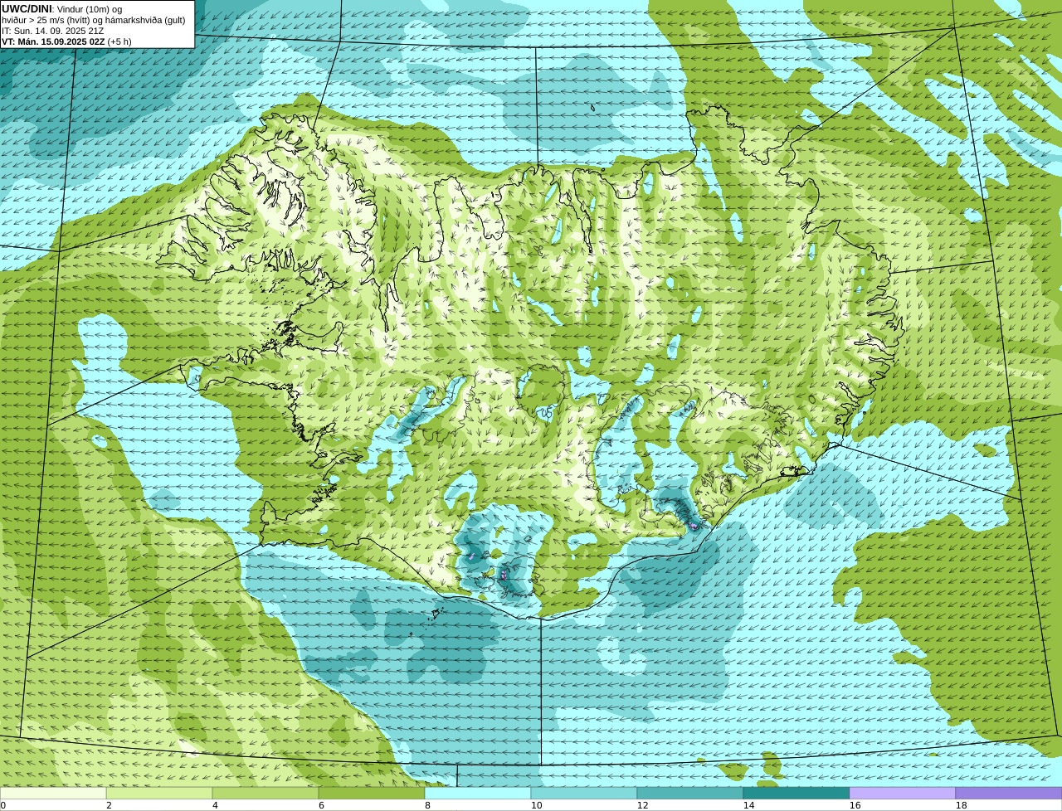Click the legend scale label "8"

(x=427, y=805)
